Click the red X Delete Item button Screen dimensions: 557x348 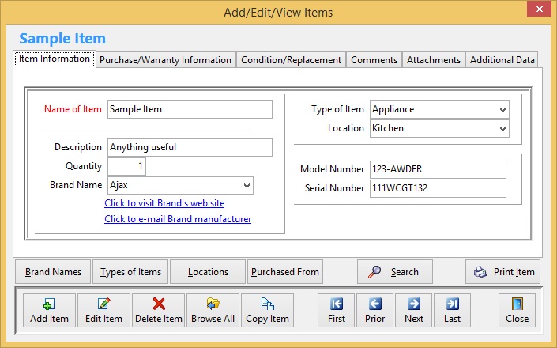pyautogui.click(x=158, y=310)
